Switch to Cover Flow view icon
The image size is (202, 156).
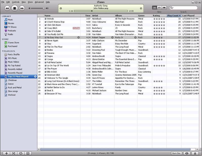(x=164, y=8)
